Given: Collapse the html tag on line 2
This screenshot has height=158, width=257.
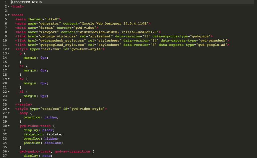Looking at the screenshot, I should point(9,6).
